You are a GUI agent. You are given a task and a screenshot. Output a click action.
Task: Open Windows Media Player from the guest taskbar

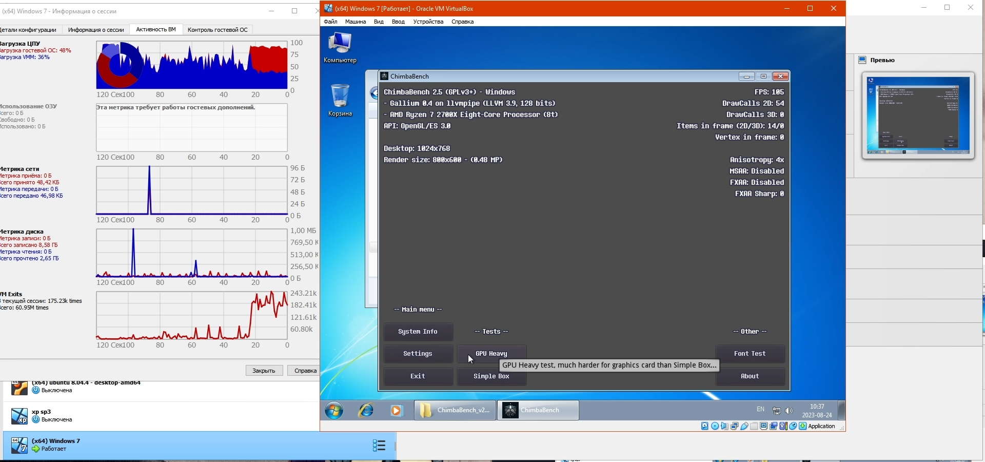(x=396, y=410)
